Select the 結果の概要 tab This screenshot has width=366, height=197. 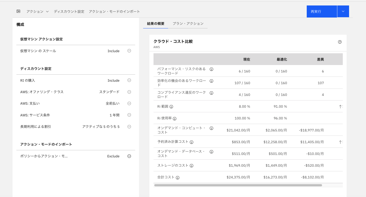click(156, 23)
